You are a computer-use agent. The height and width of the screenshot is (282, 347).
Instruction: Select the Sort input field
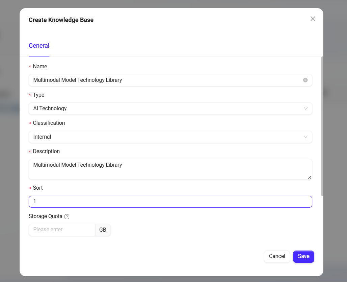[170, 202]
